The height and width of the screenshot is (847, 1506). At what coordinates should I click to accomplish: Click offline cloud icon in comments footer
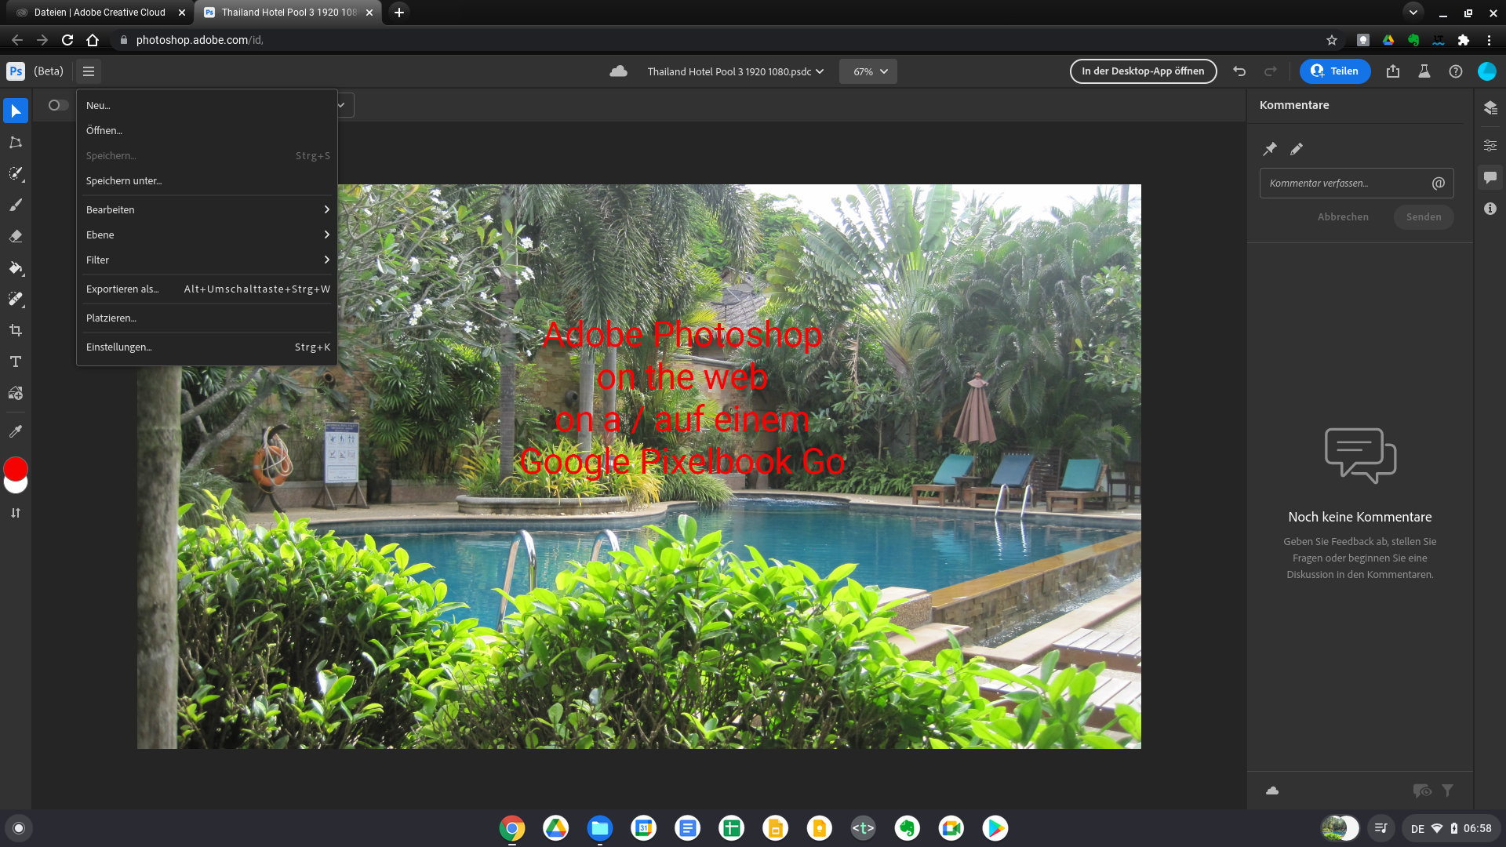point(1272,791)
